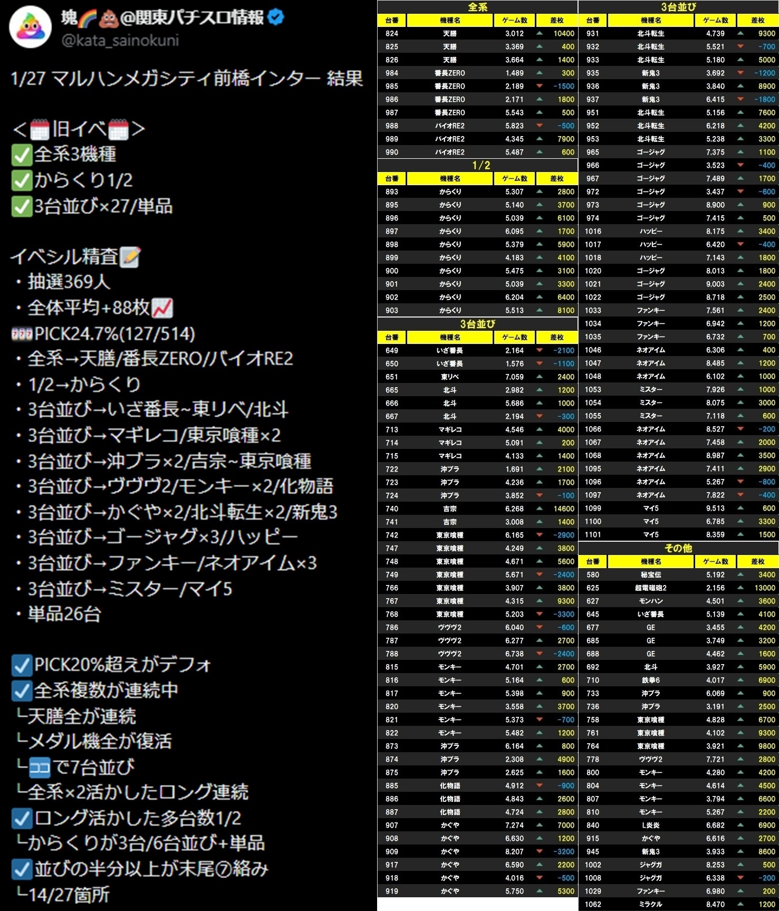The height and width of the screenshot is (911, 779).
Task: Click the down arrow in row 985 番長ZERO
Action: (540, 86)
